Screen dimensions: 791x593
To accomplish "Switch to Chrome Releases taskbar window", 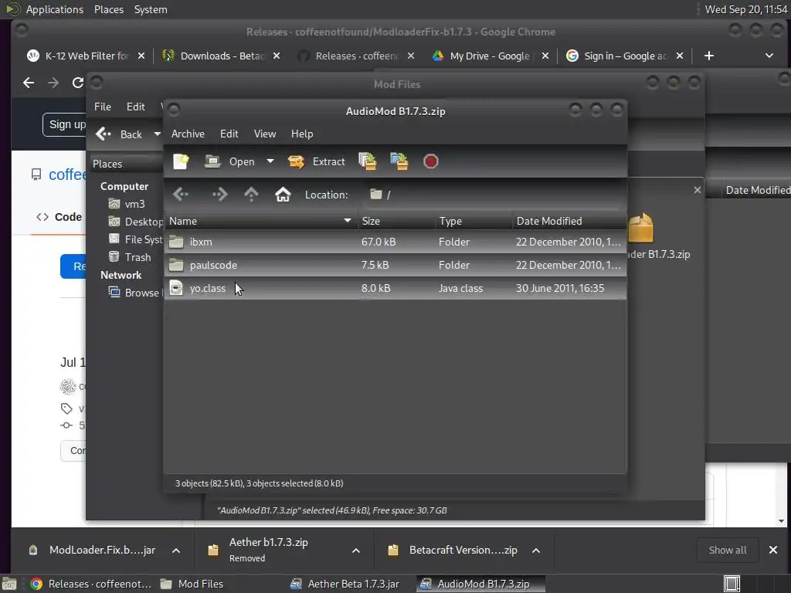I will (x=91, y=584).
